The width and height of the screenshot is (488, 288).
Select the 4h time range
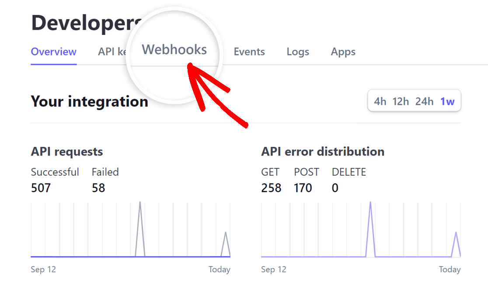381,101
